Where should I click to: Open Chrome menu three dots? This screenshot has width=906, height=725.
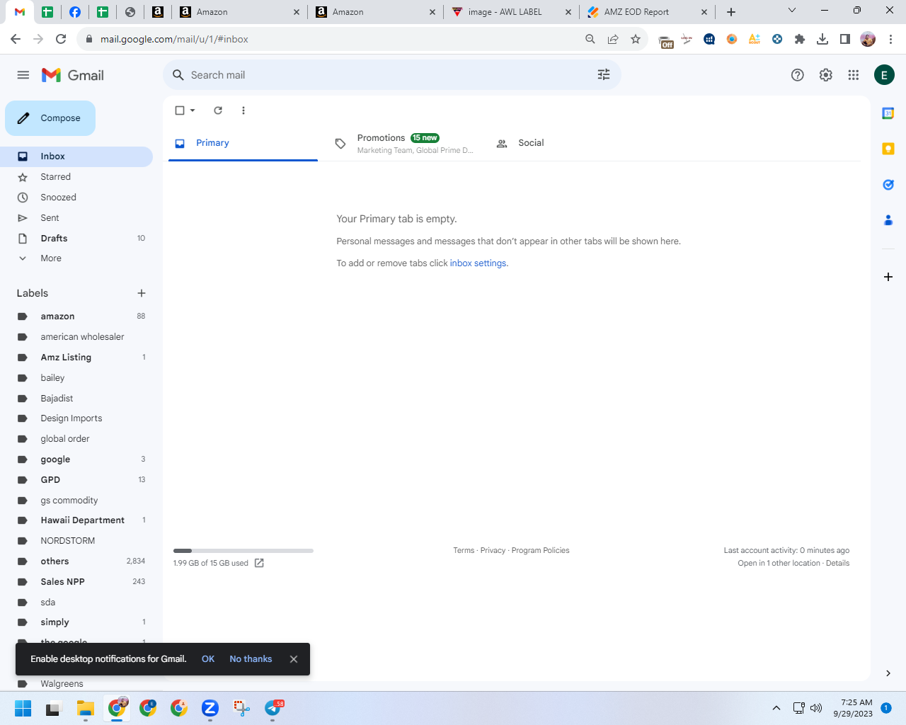[x=891, y=39]
